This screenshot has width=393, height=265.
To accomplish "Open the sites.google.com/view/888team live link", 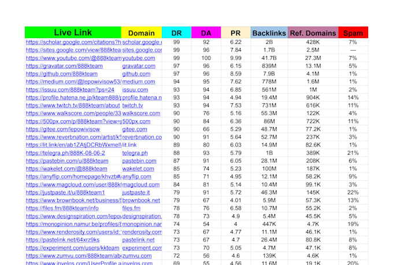I will [x=73, y=50].
